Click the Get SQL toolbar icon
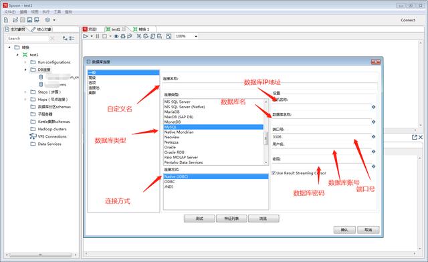The image size is (428, 262). point(152,36)
